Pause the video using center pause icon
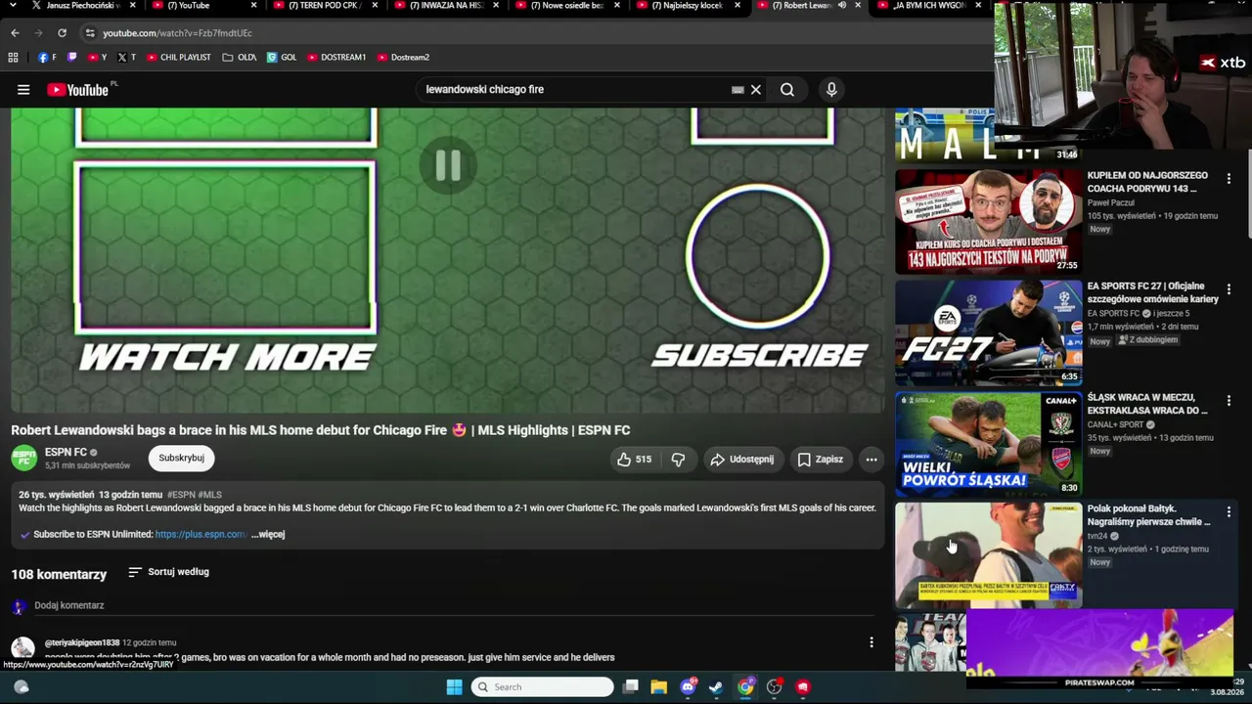 pyautogui.click(x=448, y=165)
